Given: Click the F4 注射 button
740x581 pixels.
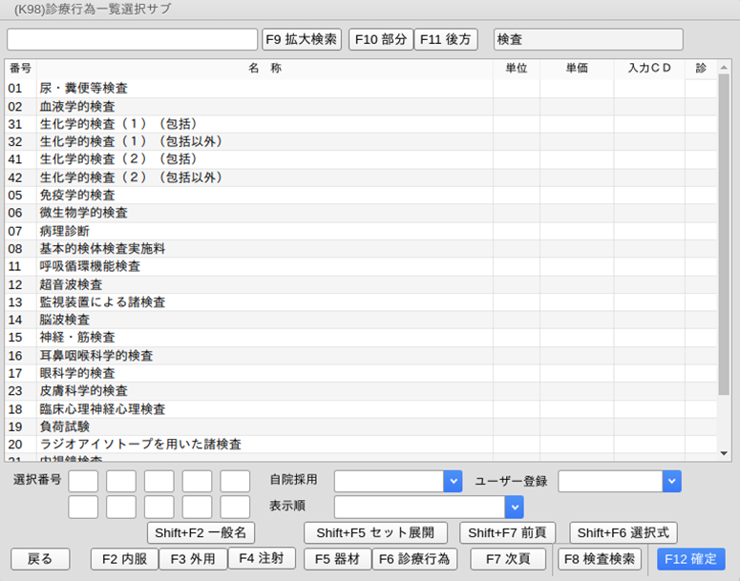Looking at the screenshot, I should [x=261, y=559].
